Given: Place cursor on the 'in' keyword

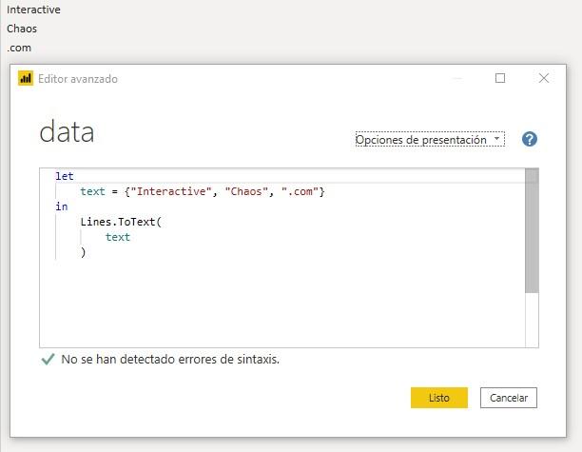Looking at the screenshot, I should click(61, 206).
